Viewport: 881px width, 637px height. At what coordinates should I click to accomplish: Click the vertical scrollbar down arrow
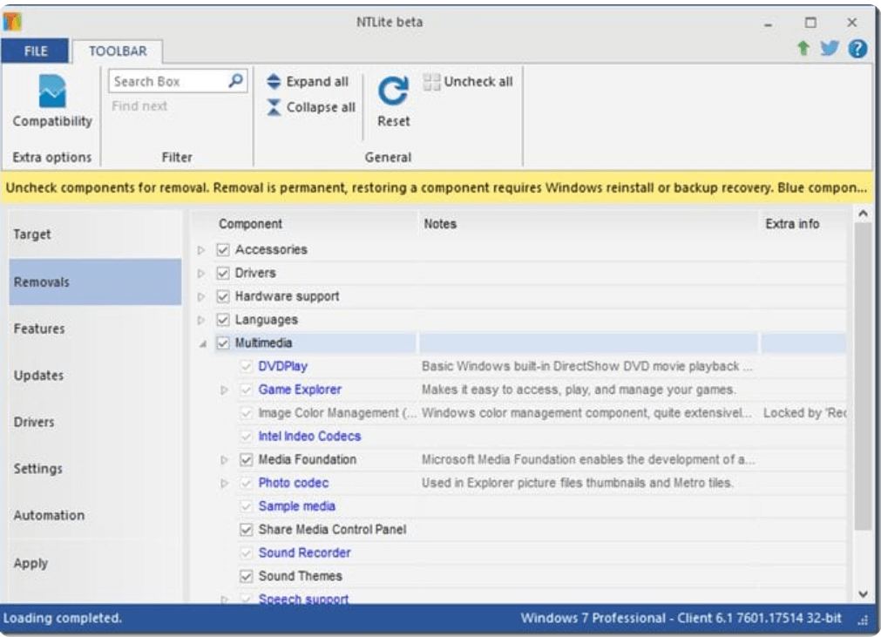[x=863, y=593]
